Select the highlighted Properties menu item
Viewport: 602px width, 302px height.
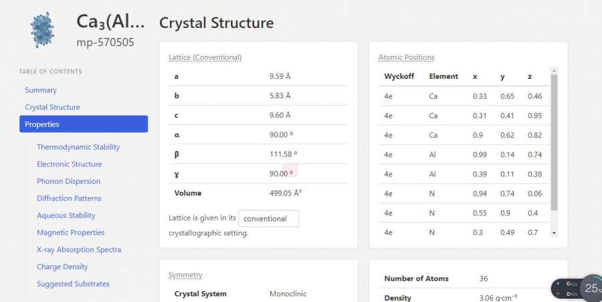click(83, 124)
